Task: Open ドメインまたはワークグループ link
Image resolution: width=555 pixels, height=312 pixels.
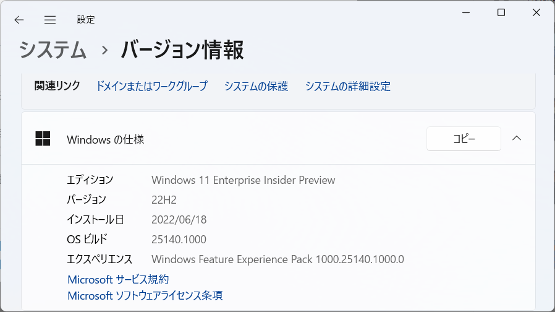Action: click(152, 86)
